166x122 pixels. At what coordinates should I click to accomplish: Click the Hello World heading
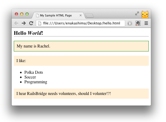click(29, 33)
